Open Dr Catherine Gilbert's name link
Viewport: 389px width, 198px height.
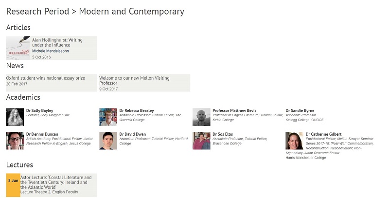323,134
